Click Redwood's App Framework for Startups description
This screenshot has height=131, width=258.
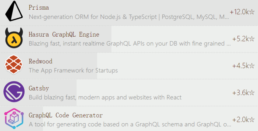click(x=73, y=70)
